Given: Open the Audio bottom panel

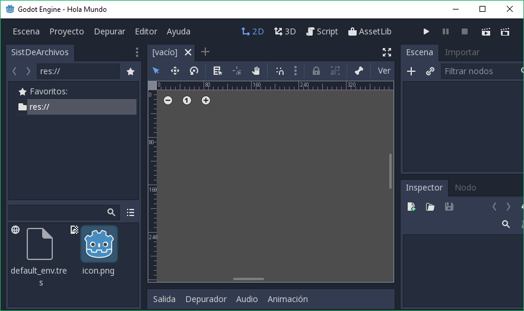Looking at the screenshot, I should click(x=247, y=299).
